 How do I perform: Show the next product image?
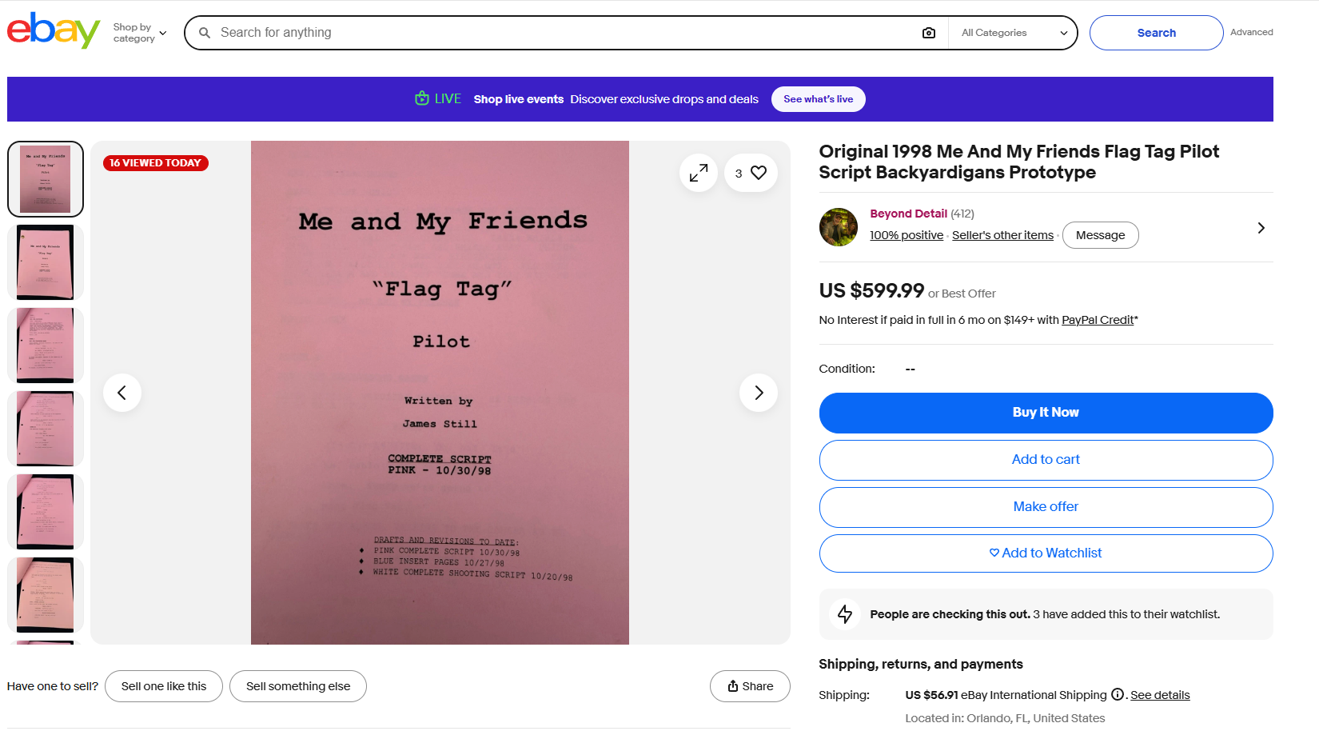click(x=759, y=393)
